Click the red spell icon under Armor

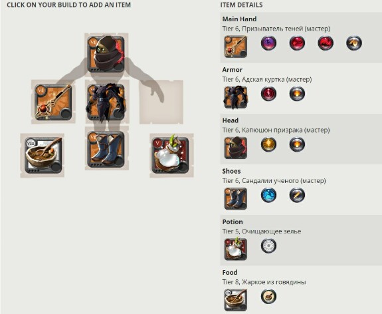(x=268, y=94)
